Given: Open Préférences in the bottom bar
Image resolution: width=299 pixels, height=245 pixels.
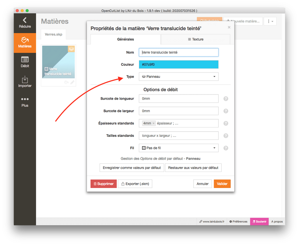Looking at the screenshot, I should click(238, 222).
